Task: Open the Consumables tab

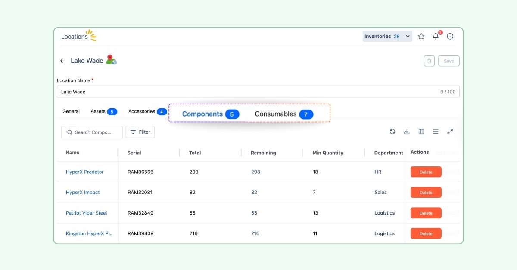Action: [x=283, y=114]
